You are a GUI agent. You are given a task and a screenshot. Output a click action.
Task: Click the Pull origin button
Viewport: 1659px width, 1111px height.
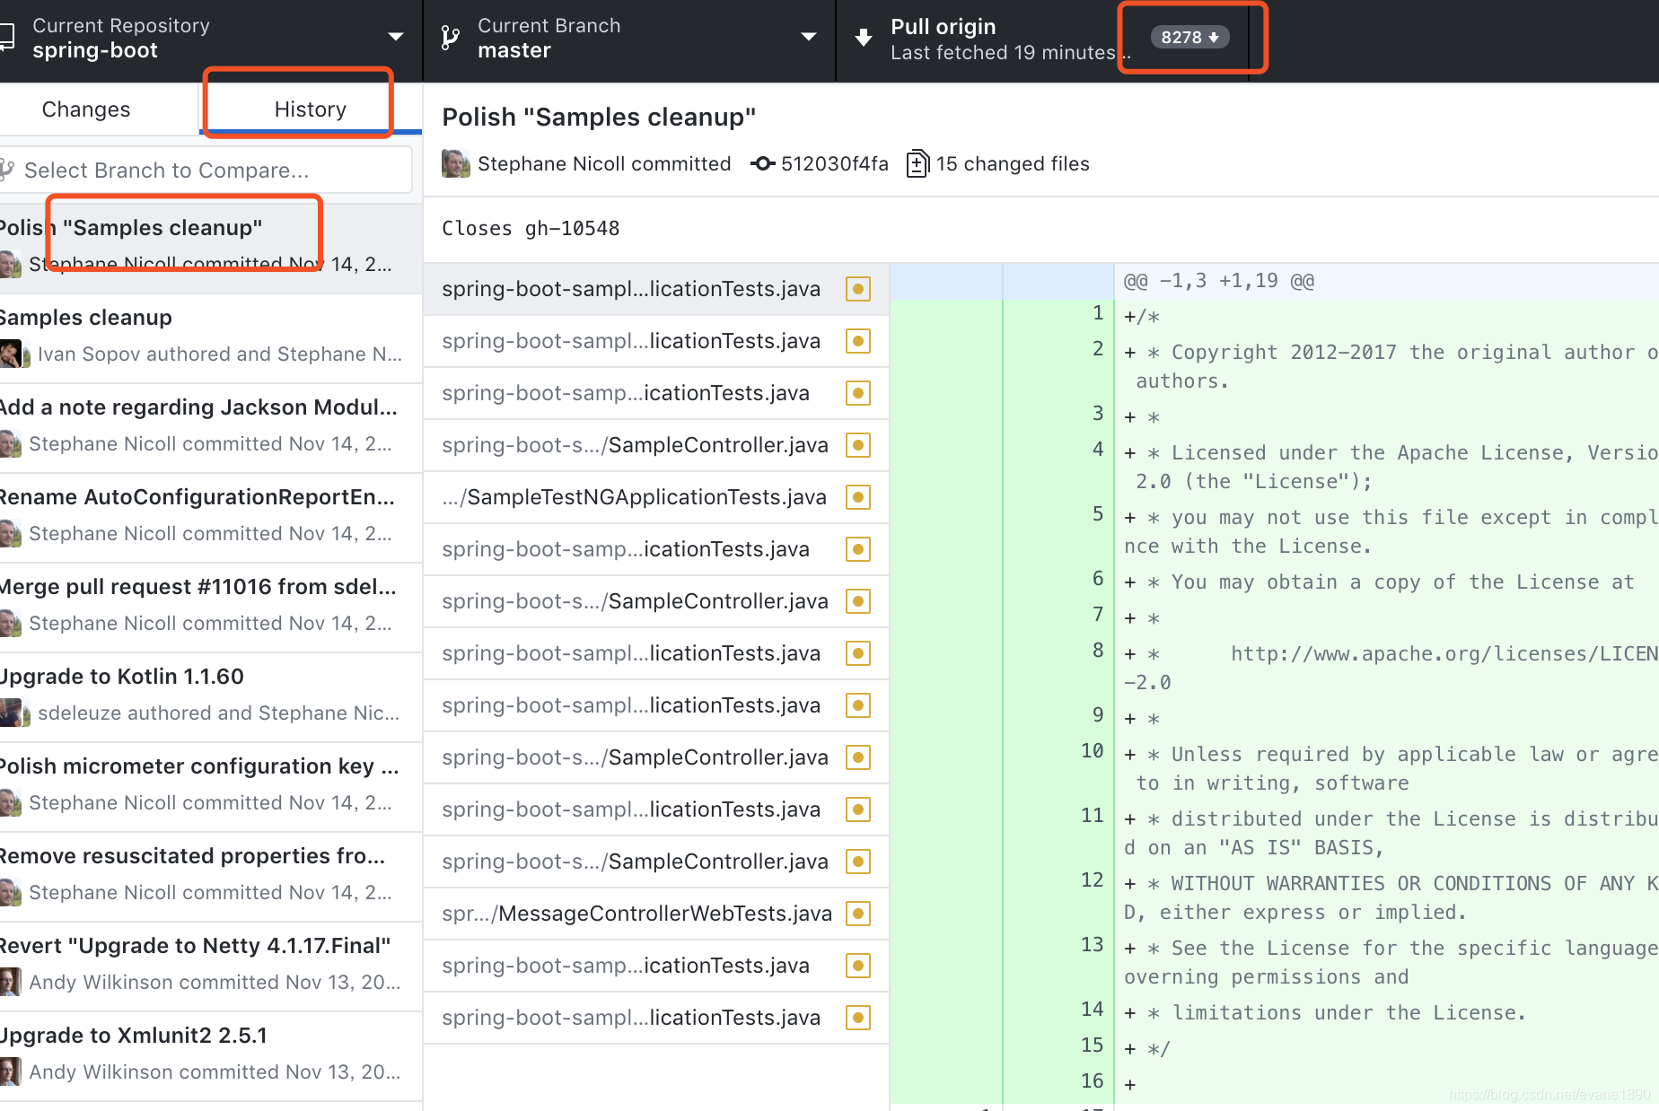[1041, 39]
